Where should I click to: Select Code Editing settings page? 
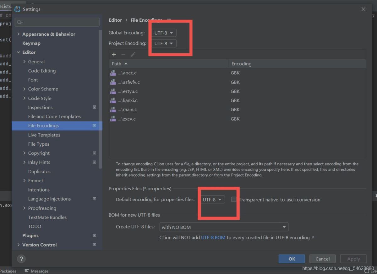tap(42, 71)
